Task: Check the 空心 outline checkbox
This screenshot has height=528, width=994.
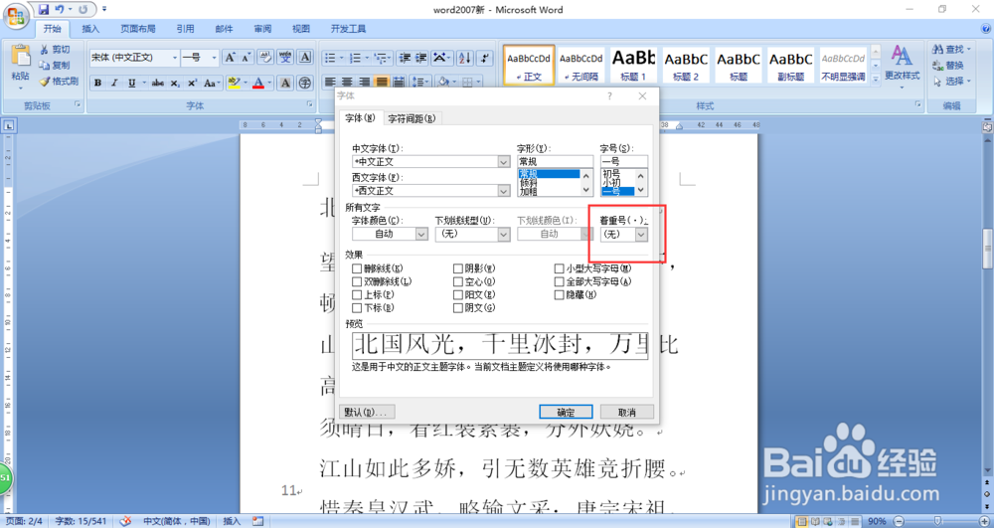Action: coord(458,281)
